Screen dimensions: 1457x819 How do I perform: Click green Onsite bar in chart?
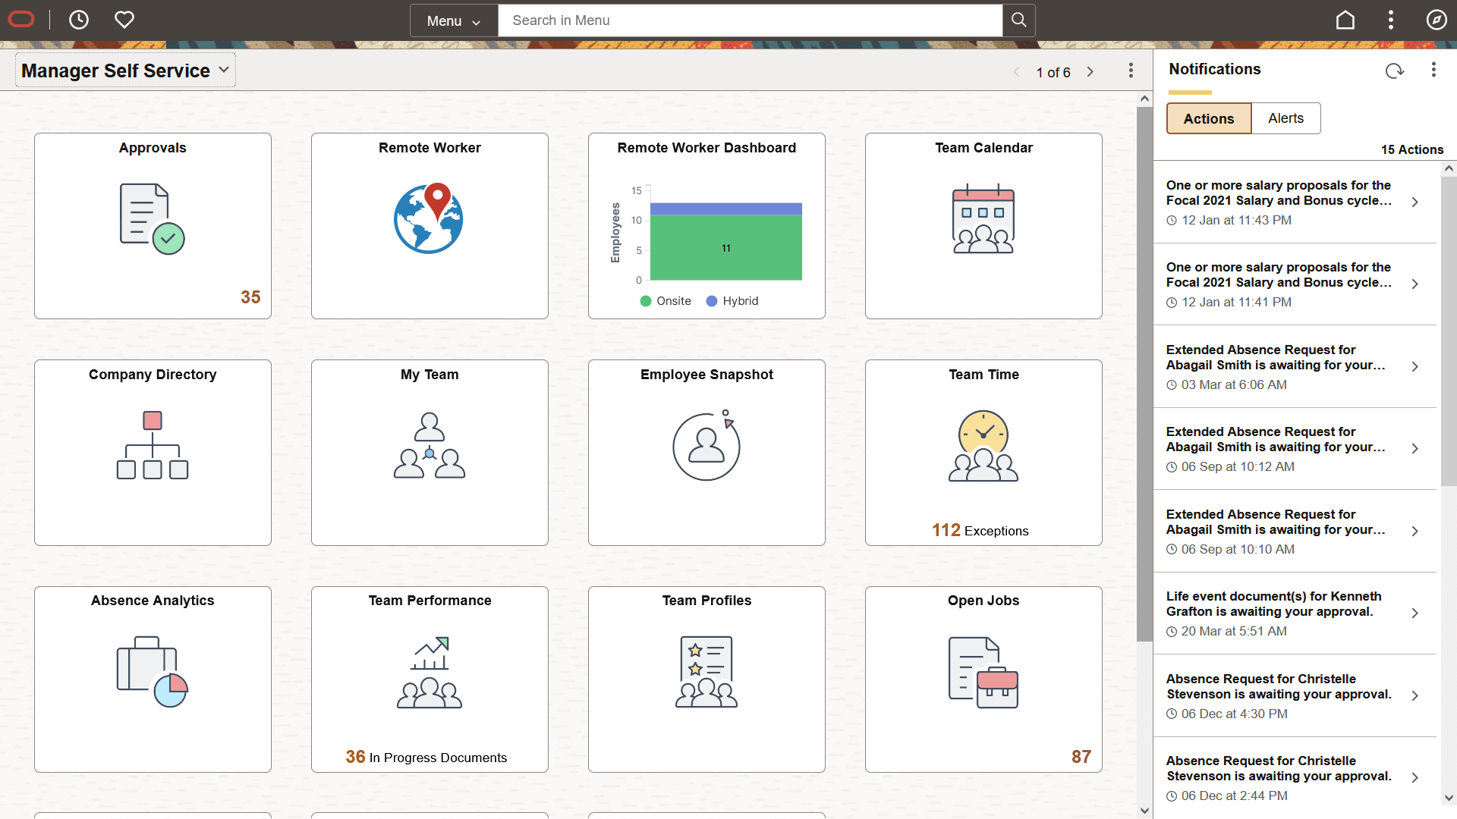tap(725, 248)
